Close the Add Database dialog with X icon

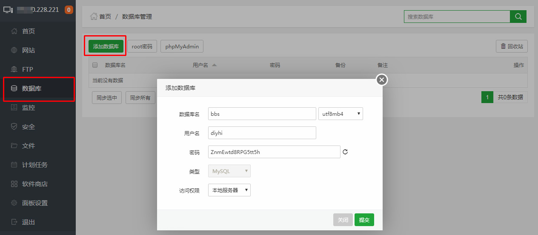point(382,79)
